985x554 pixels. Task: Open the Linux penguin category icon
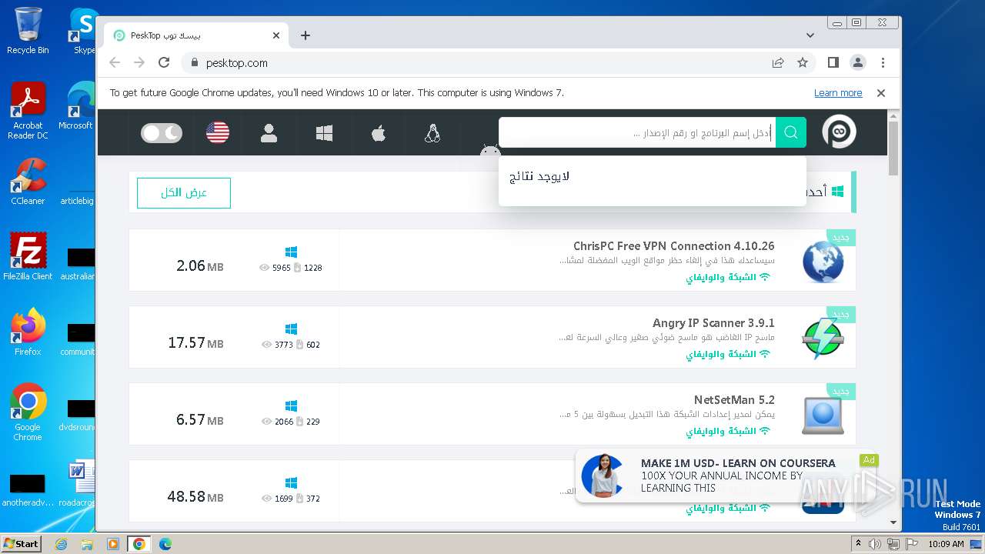(x=432, y=133)
